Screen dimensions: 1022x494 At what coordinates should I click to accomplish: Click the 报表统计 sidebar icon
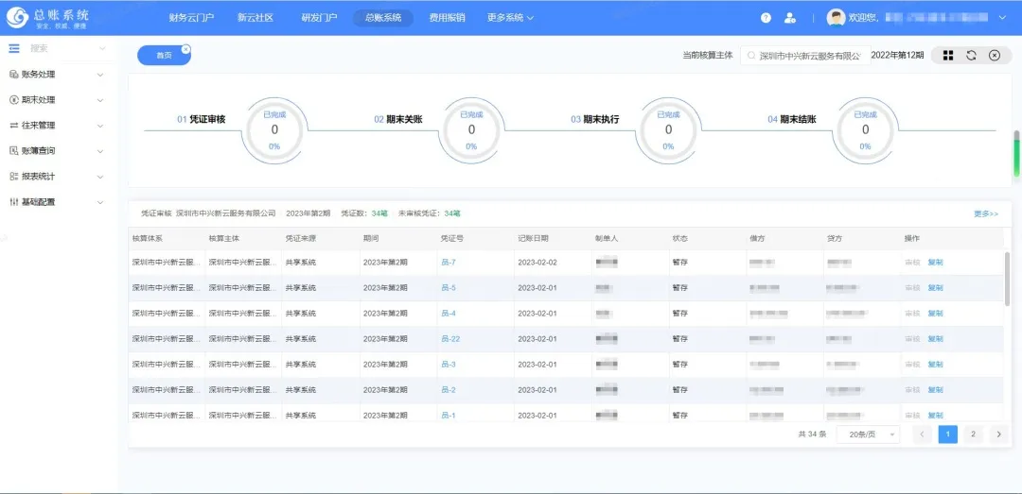point(13,177)
